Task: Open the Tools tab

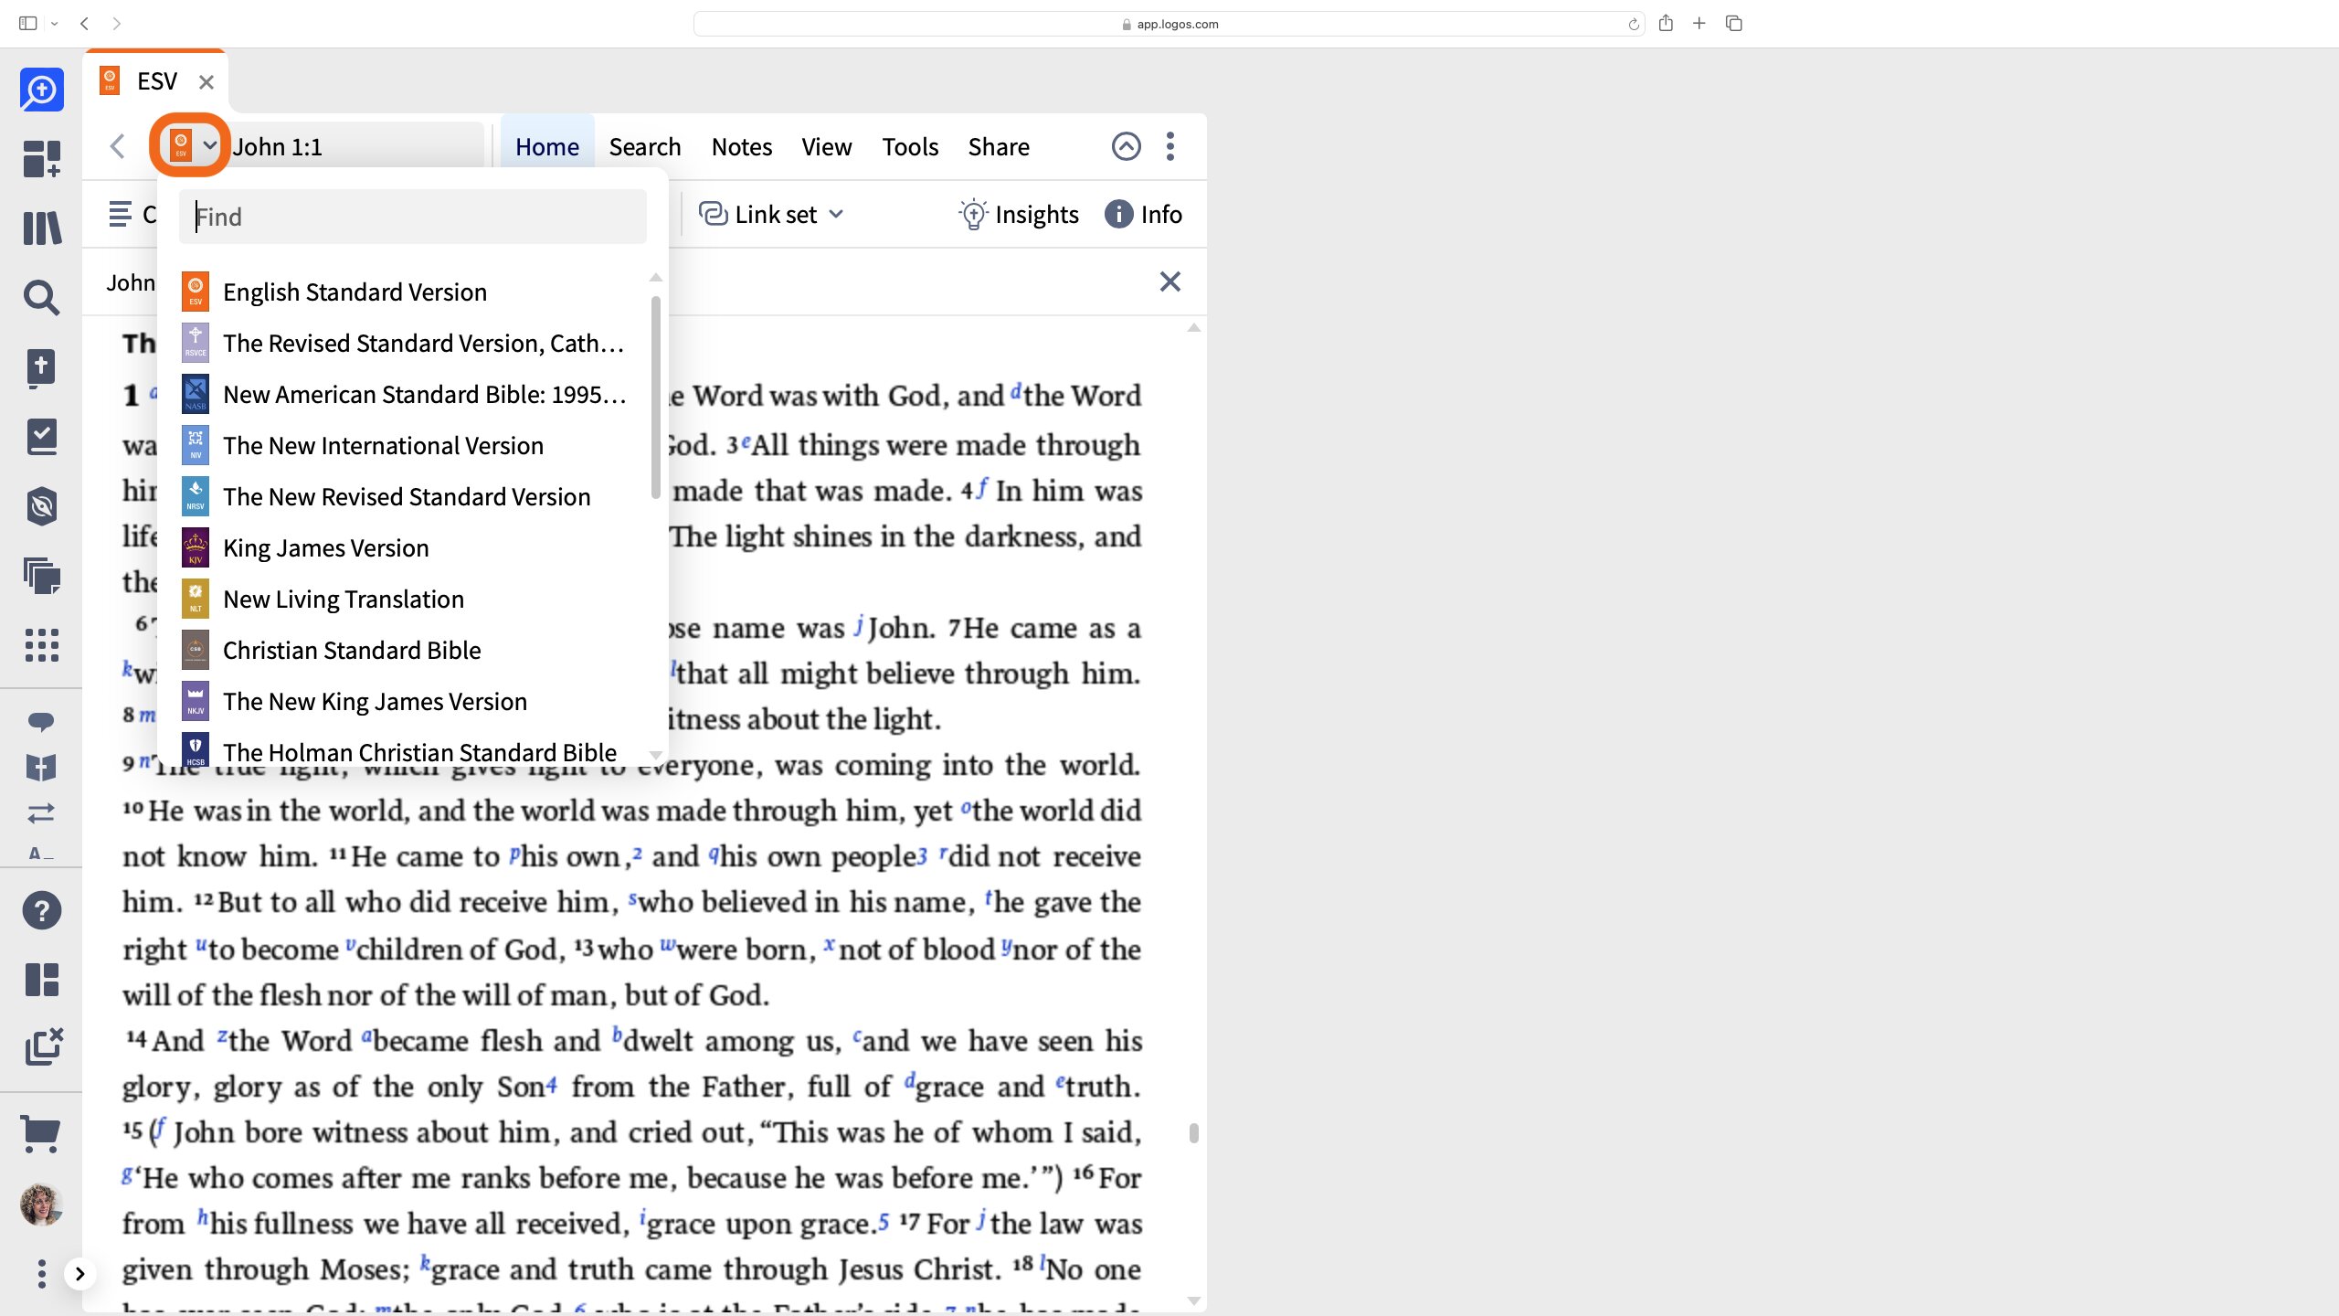Action: tap(910, 146)
